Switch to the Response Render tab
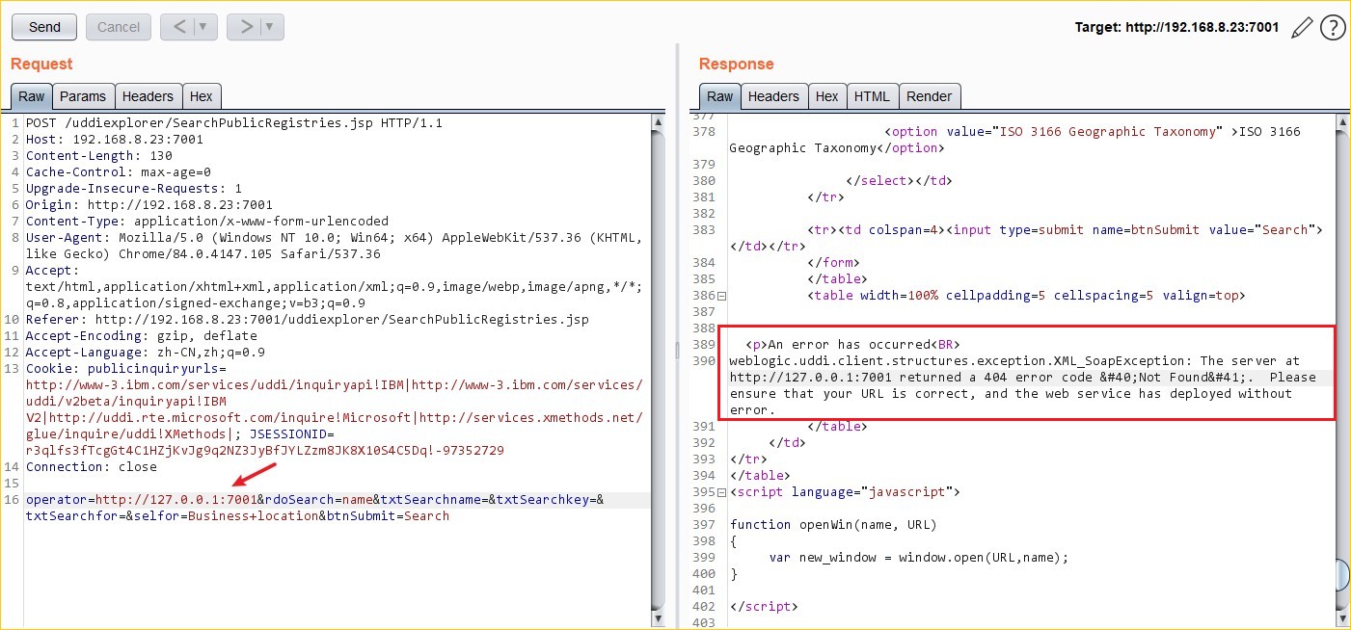Screen dimensions: 1351x630 point(930,96)
